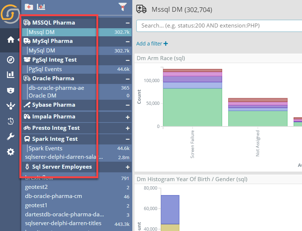Click the box icon beside PgSql Integ Test
Image resolution: width=302 pixels, height=231 pixels.
(x=27, y=60)
